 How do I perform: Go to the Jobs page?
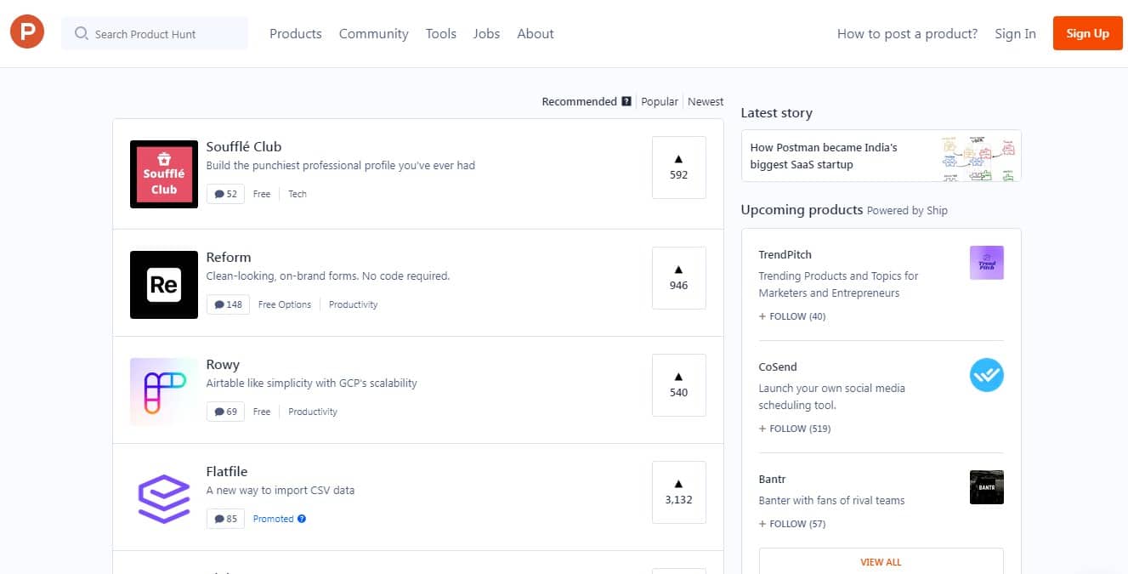(486, 34)
